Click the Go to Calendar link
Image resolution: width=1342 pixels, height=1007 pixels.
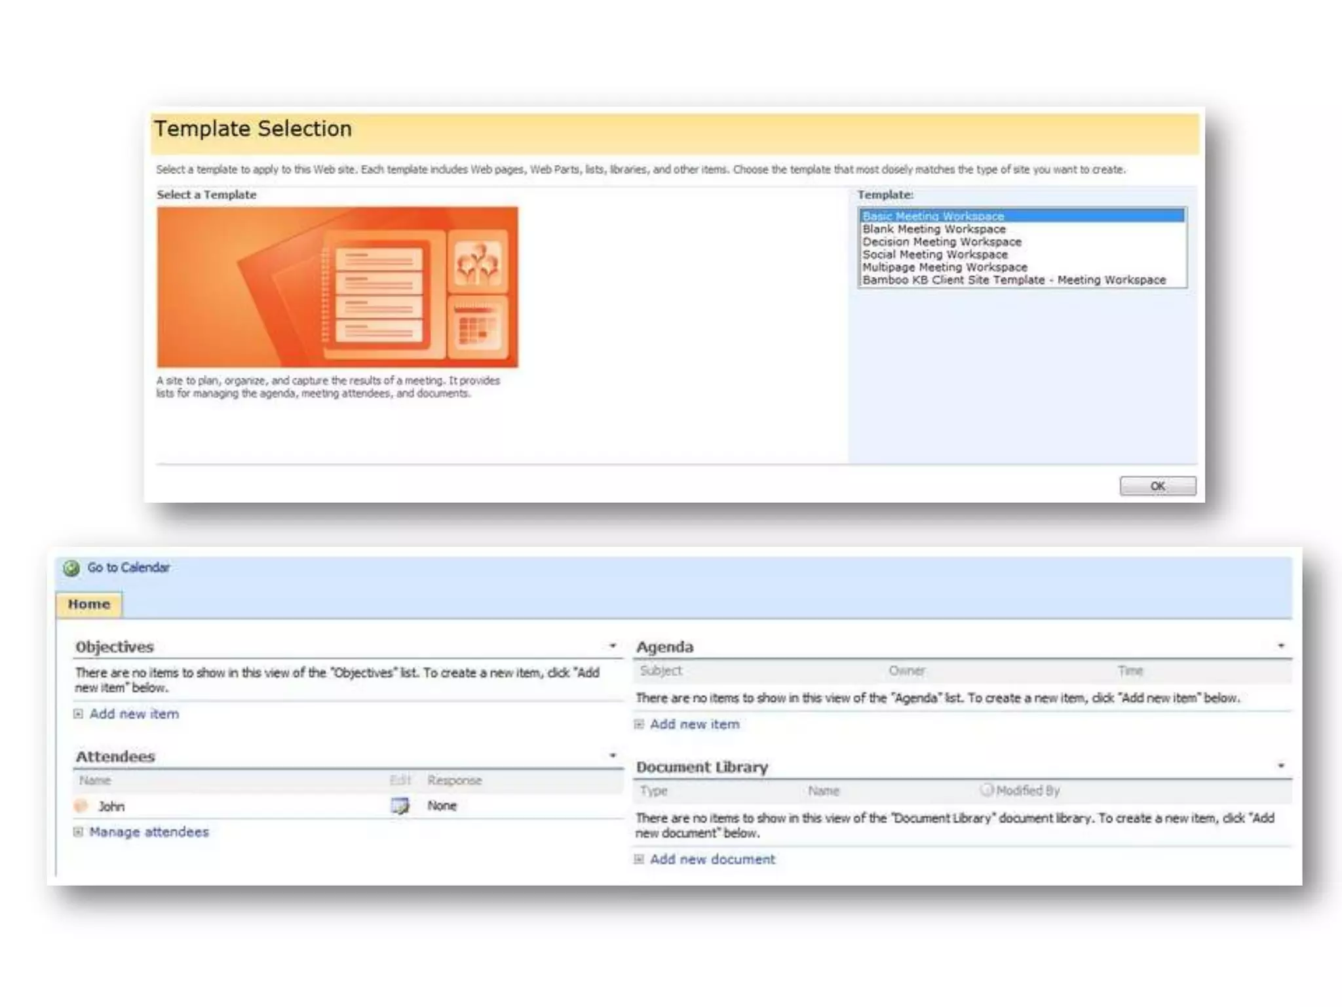click(x=128, y=568)
